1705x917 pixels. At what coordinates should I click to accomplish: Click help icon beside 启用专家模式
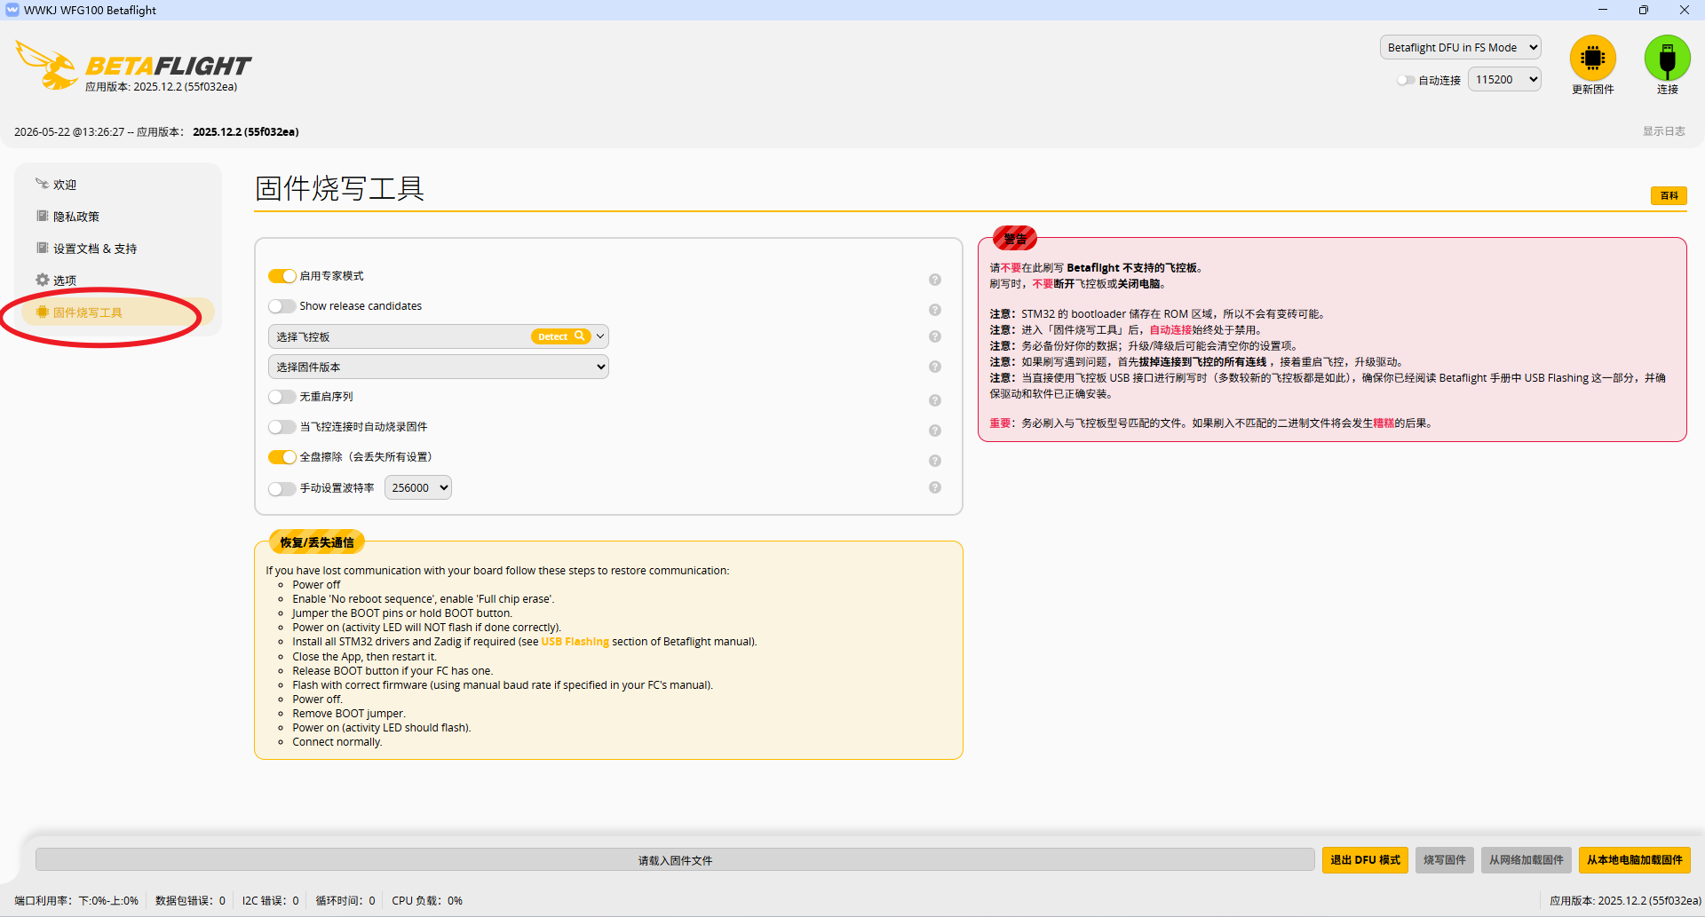(x=935, y=280)
